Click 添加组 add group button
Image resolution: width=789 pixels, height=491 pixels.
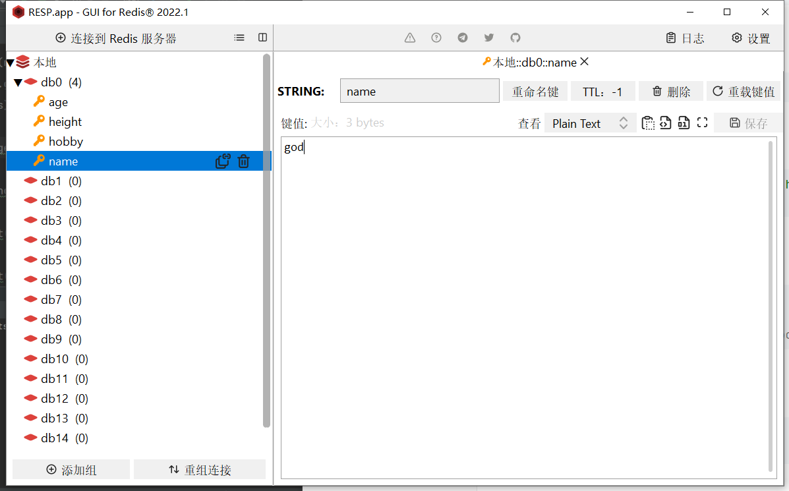pyautogui.click(x=71, y=470)
